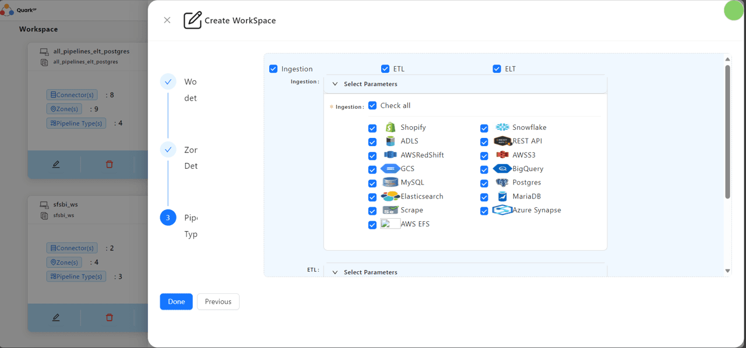This screenshot has width=746, height=348.
Task: Click the BigQuery connector icon
Action: (502, 169)
